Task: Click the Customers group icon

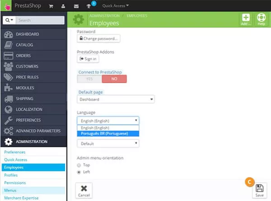Action: [x=8, y=66]
